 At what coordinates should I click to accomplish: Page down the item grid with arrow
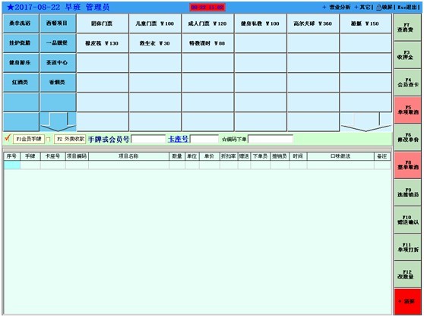pyautogui.click(x=365, y=122)
